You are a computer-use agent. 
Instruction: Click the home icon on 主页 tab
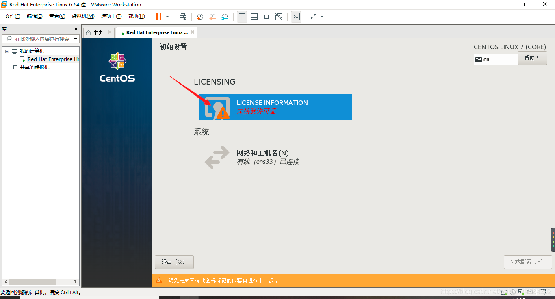tap(89, 32)
